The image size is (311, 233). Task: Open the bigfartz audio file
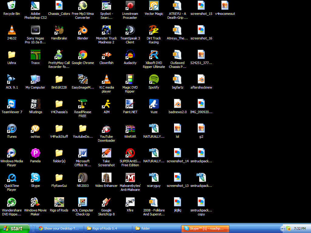click(177, 79)
